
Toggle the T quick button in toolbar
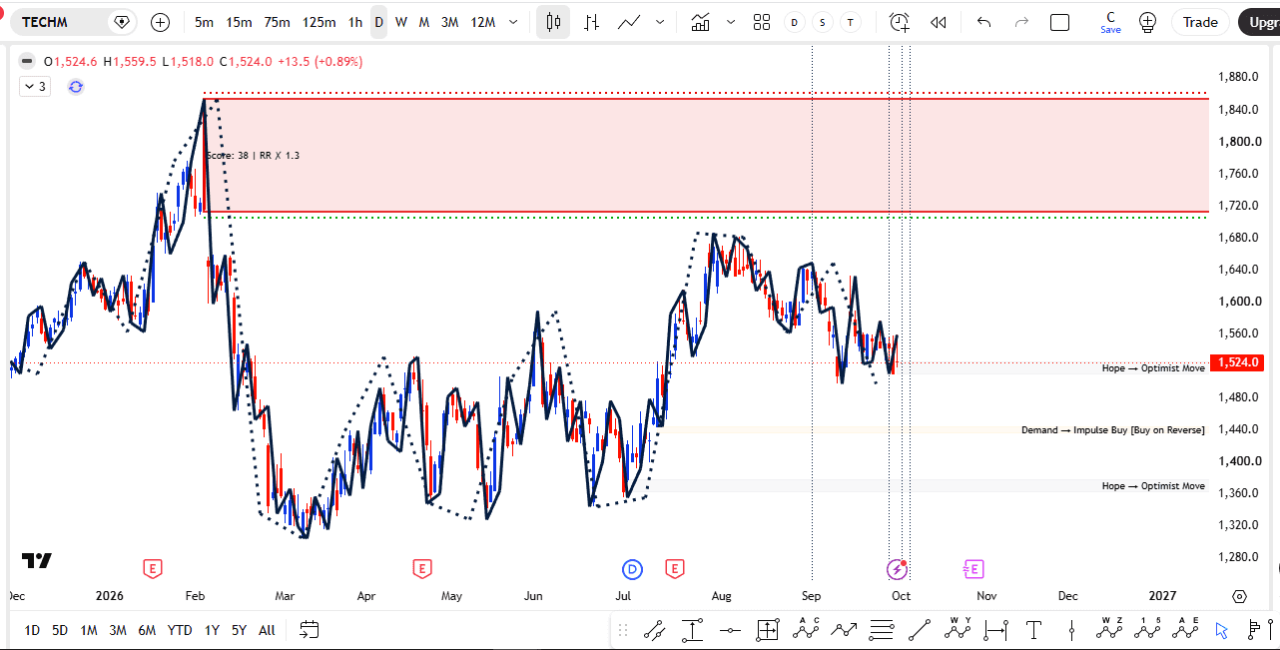click(x=850, y=22)
